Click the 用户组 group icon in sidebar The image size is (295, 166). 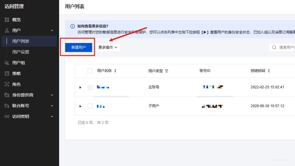point(7,63)
